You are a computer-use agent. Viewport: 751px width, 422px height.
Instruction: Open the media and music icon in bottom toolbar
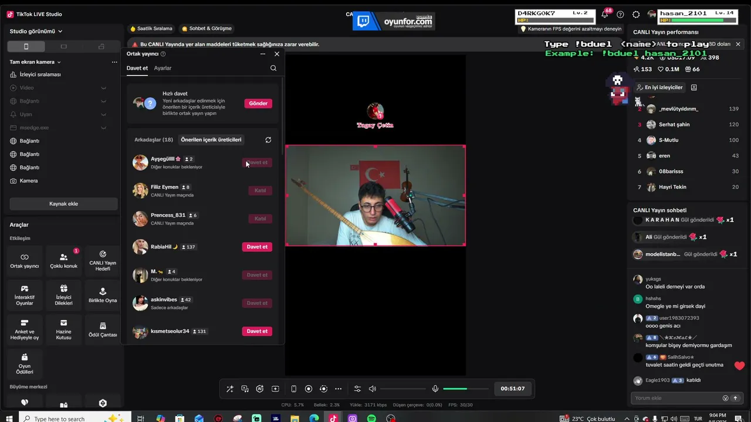click(245, 389)
